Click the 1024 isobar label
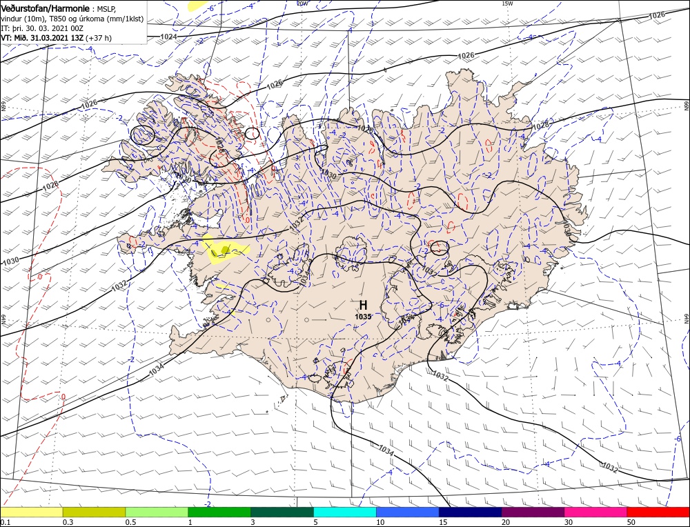Viewport: 690px width, 527px height. click(169, 37)
